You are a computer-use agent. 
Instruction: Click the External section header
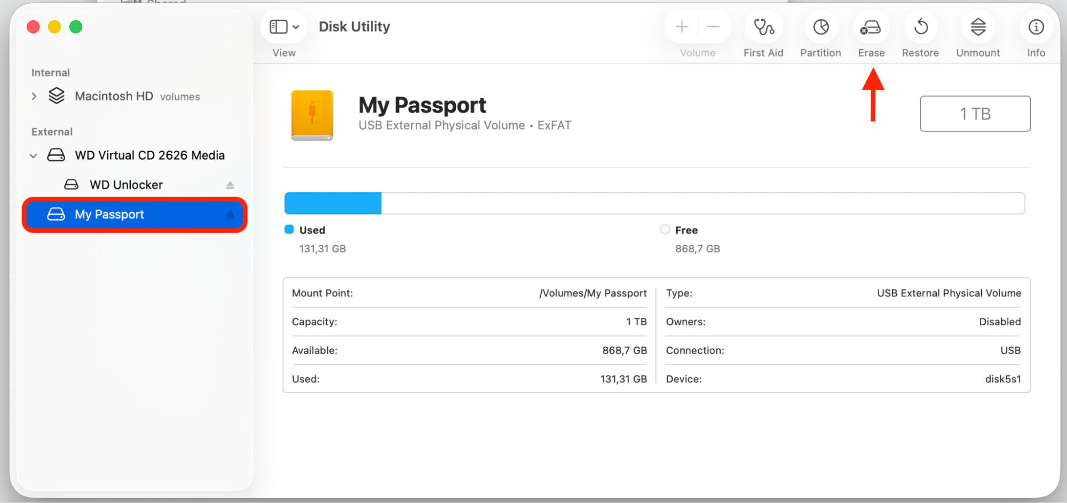[52, 132]
